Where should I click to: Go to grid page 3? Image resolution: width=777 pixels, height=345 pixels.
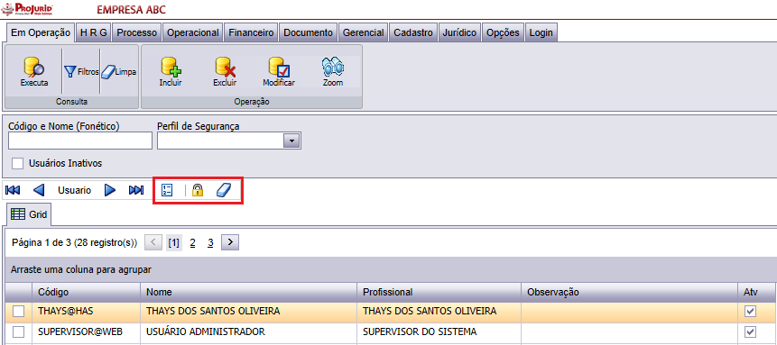[x=210, y=242]
